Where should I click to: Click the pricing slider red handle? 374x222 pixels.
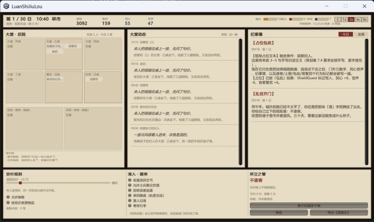(x=20, y=183)
